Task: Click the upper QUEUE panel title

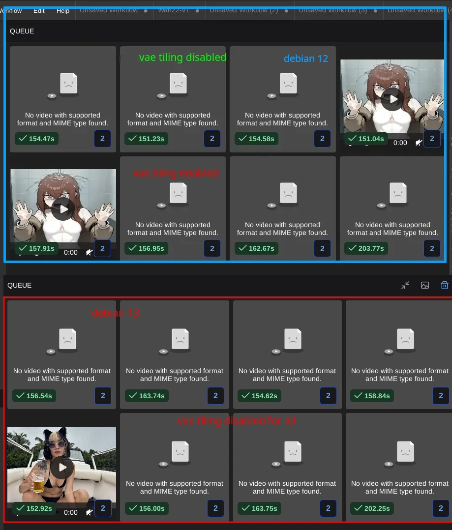Action: point(22,31)
